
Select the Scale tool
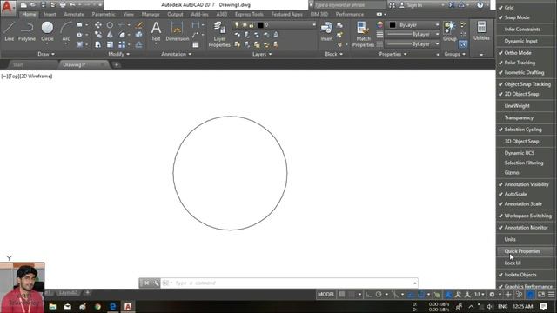pyautogui.click(x=111, y=44)
